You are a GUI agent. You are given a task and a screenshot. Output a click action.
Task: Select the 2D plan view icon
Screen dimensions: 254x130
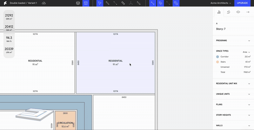[85, 3]
